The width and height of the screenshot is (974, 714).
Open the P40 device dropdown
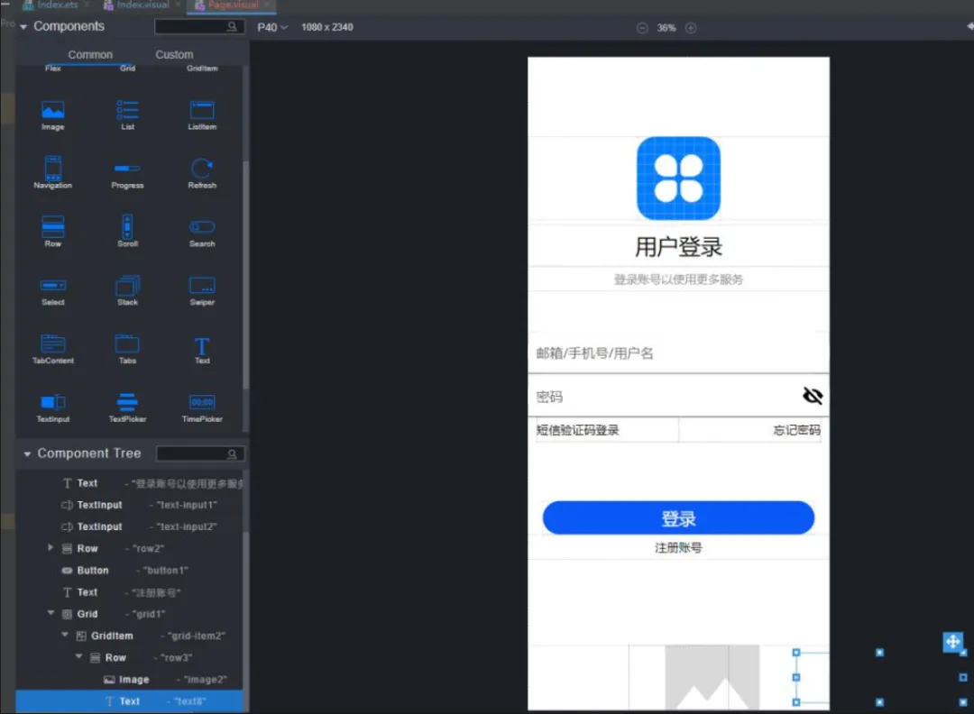272,27
